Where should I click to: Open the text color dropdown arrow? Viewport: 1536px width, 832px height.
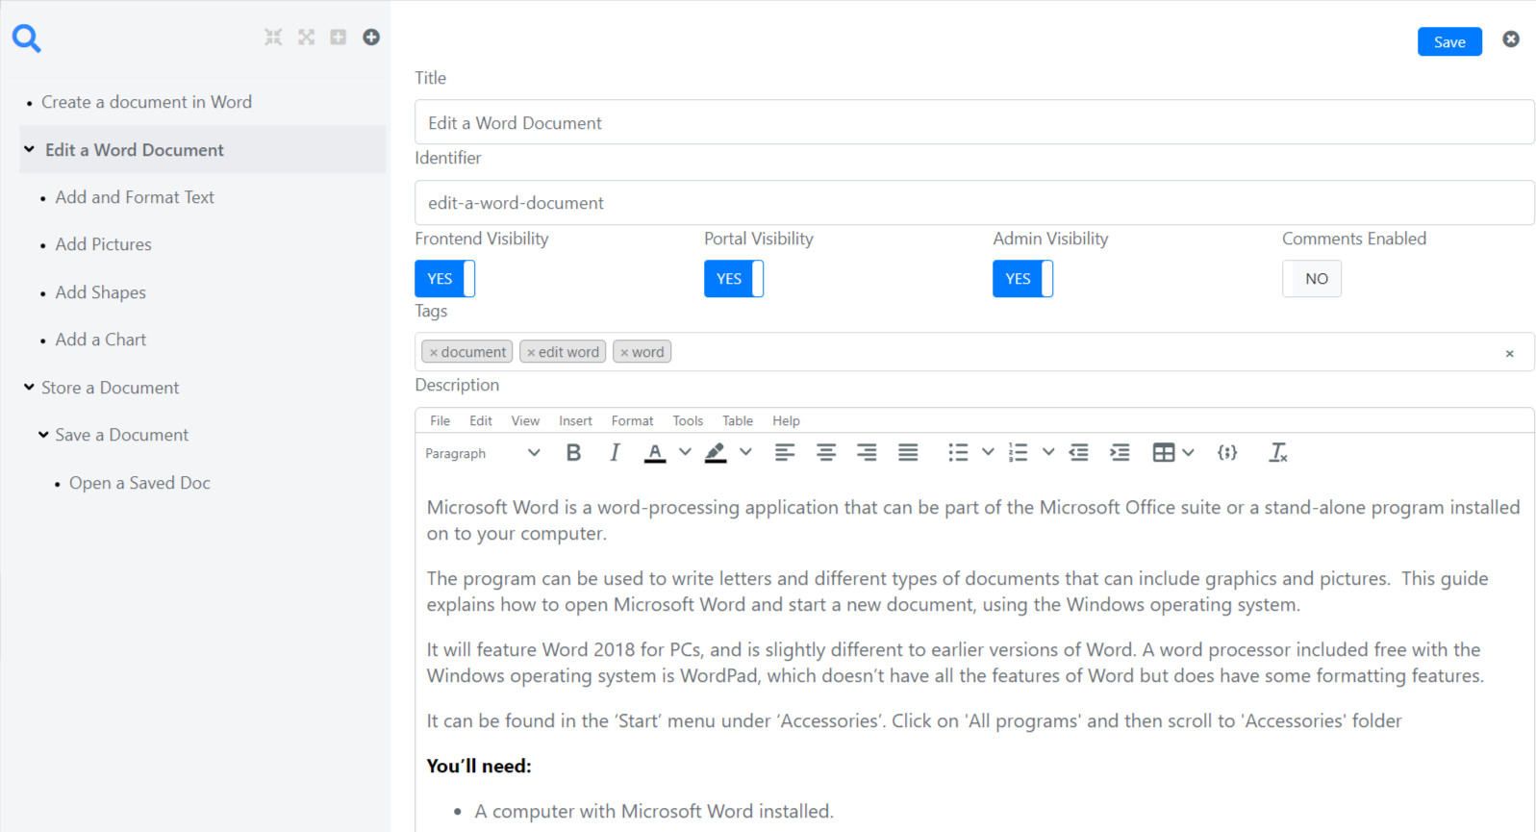pyautogui.click(x=685, y=452)
